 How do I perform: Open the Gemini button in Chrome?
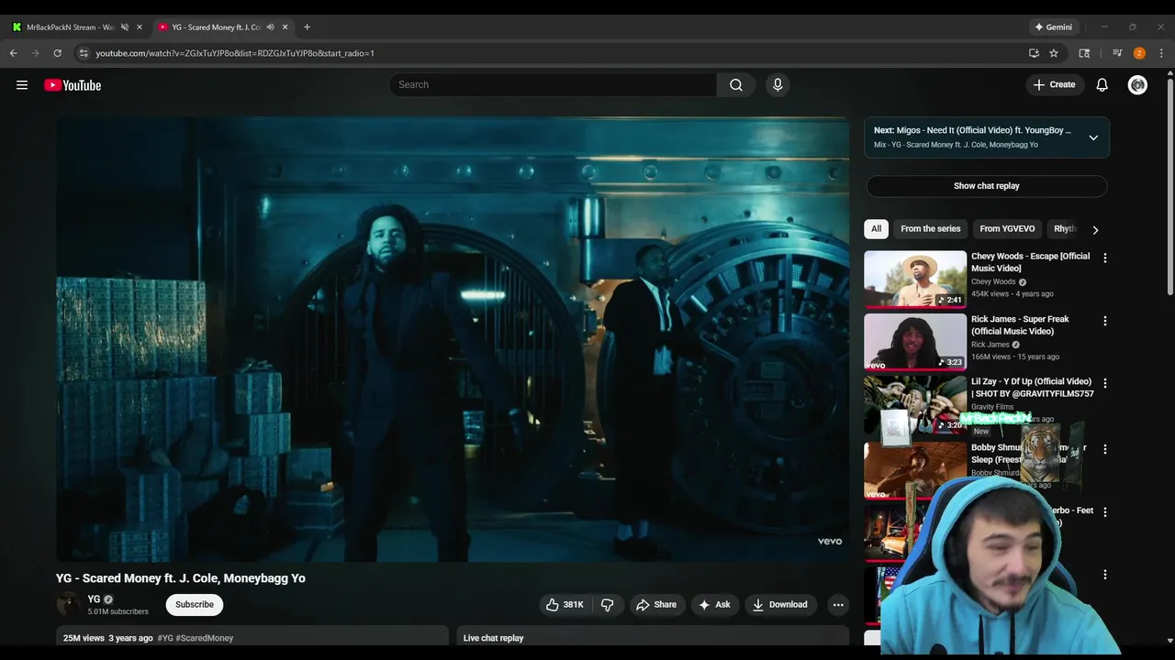[1054, 27]
